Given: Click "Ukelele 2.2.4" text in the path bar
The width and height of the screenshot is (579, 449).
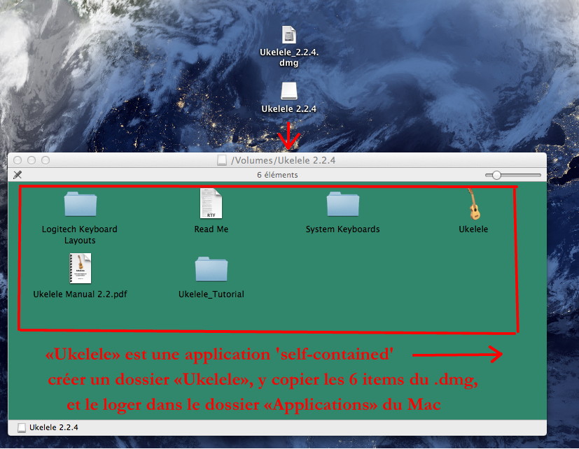Looking at the screenshot, I should pyautogui.click(x=54, y=427).
